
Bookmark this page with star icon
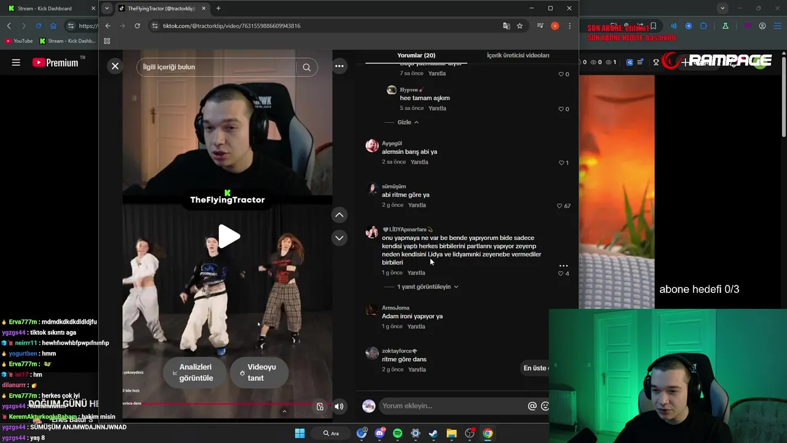pyautogui.click(x=520, y=26)
